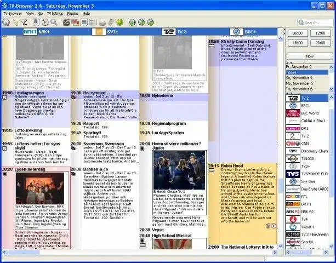Select Today in the date list
The height and width of the screenshot is (263, 336).
(306, 72)
